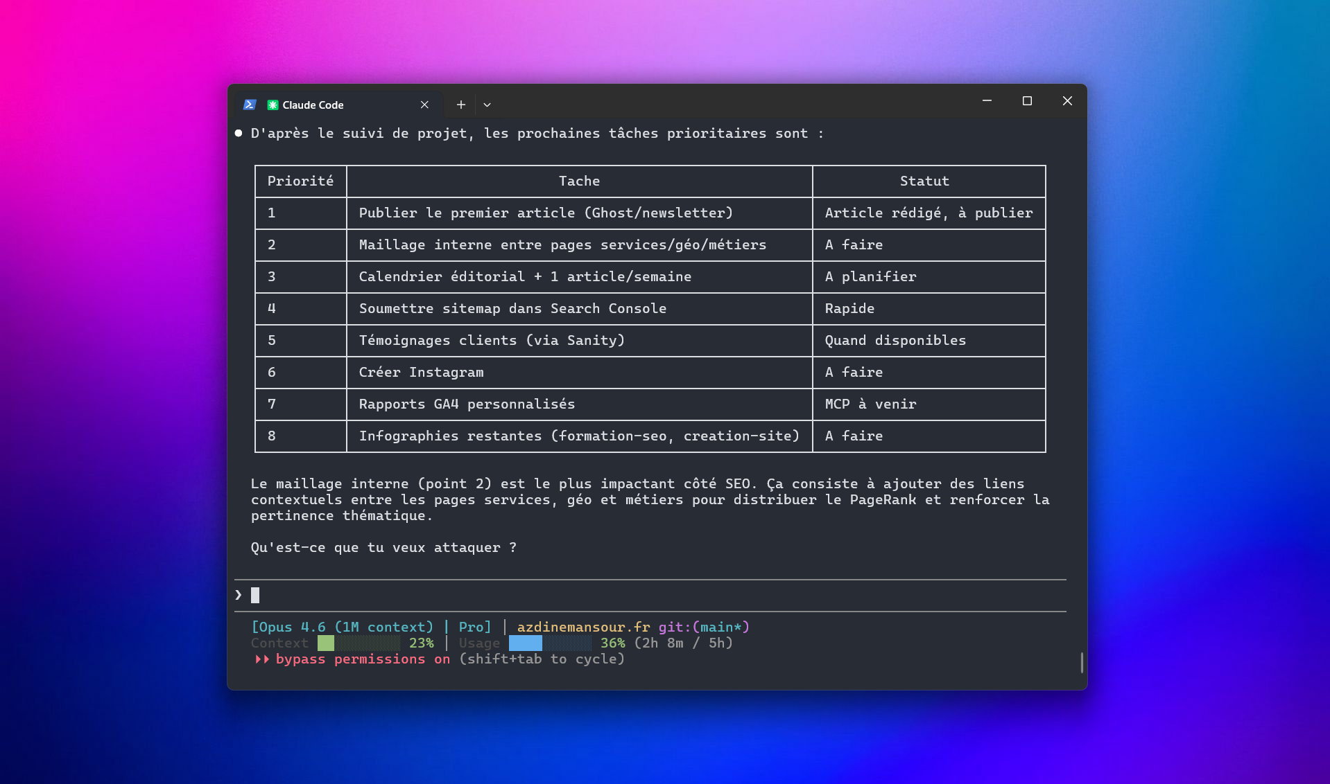Screen dimensions: 1330x784
Task: Open a new terminal tab
Action: click(x=460, y=105)
